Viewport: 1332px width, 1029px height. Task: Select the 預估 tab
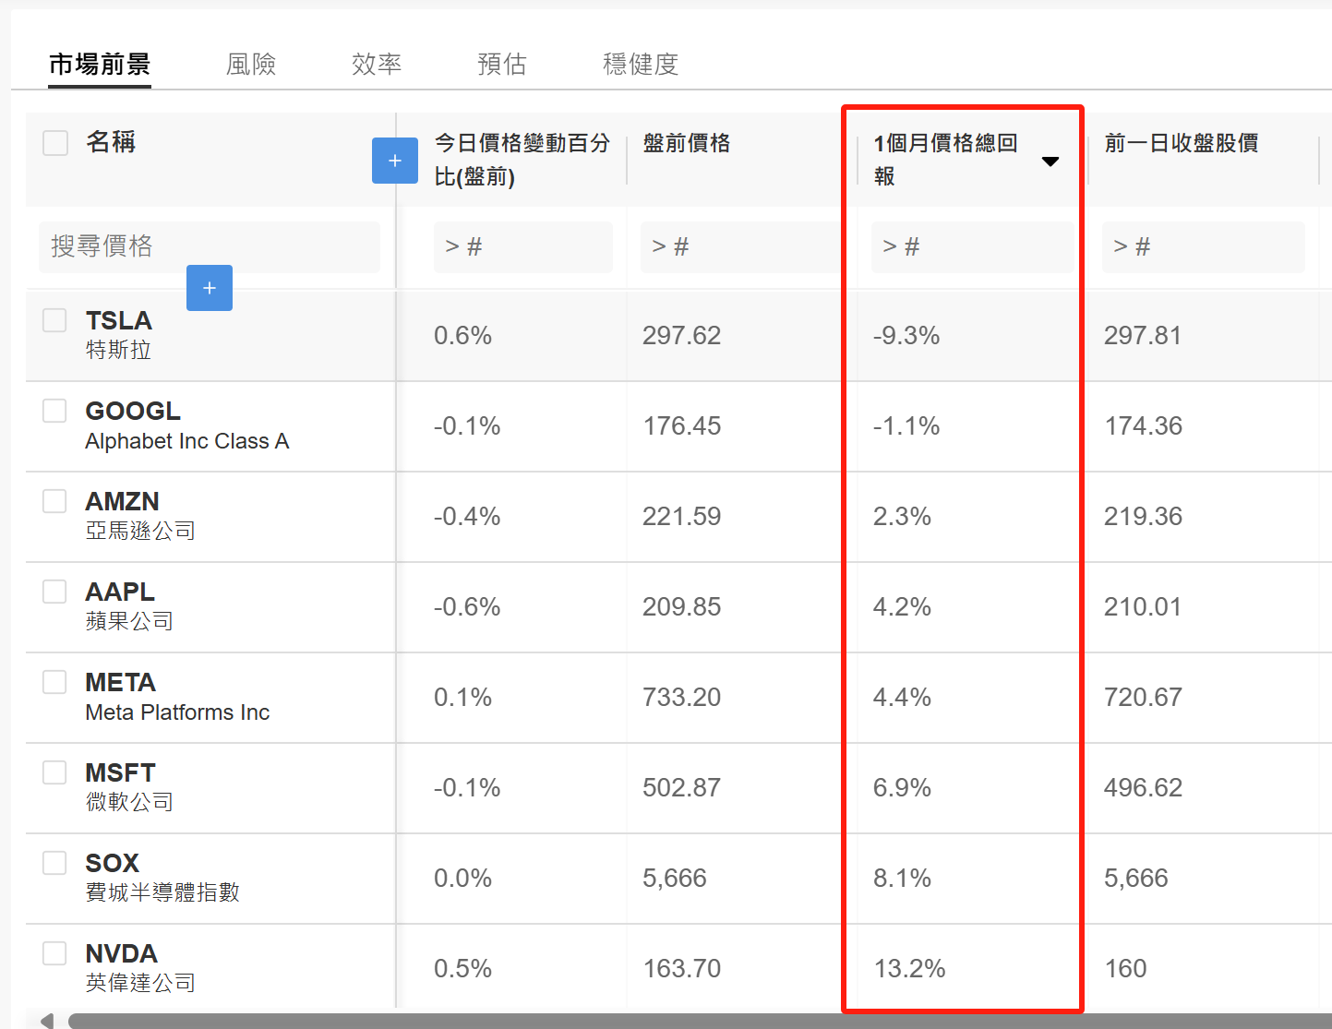point(502,64)
